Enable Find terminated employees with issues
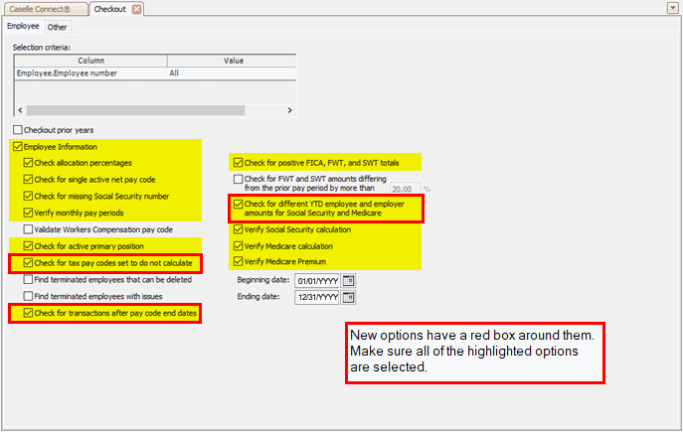The image size is (683, 432). pyautogui.click(x=28, y=296)
